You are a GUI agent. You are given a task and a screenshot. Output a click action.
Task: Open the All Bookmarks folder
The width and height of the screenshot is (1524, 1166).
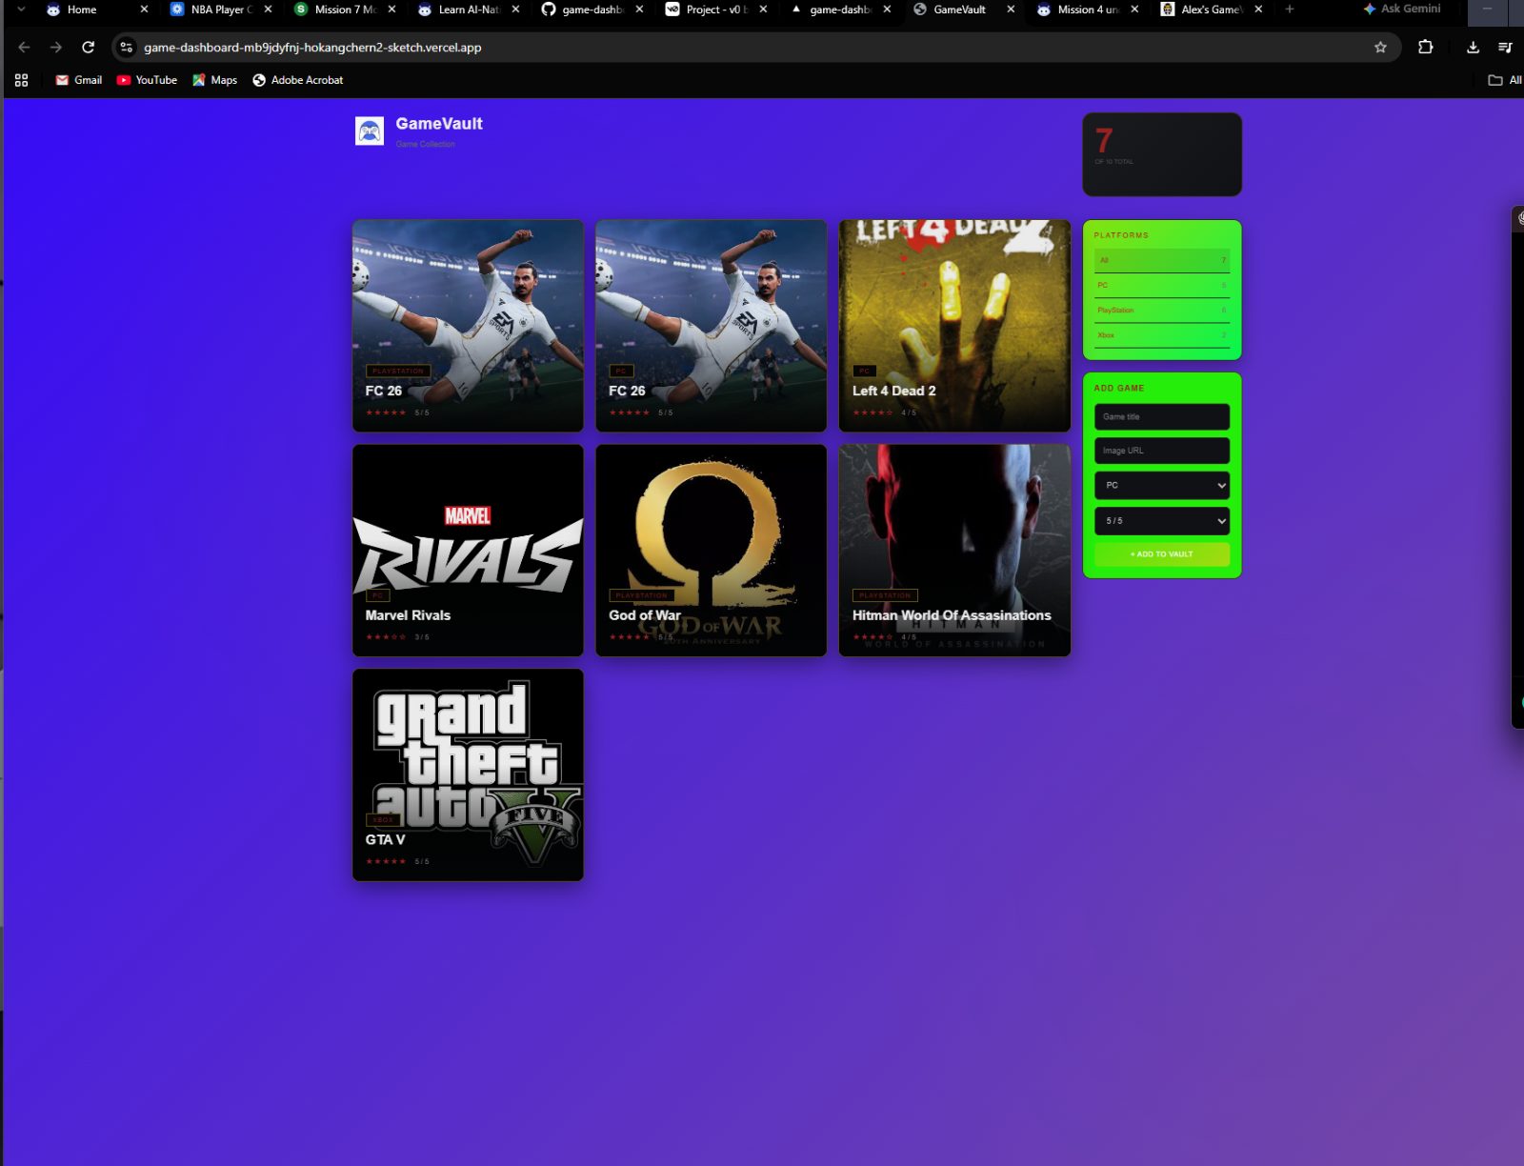pyautogui.click(x=1505, y=80)
